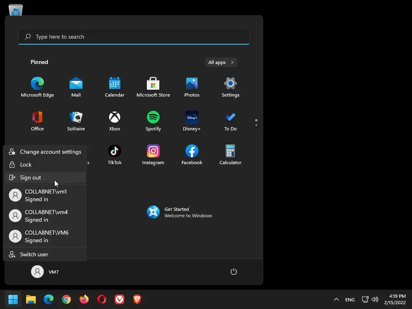Click Sign out in account menu

click(x=45, y=177)
